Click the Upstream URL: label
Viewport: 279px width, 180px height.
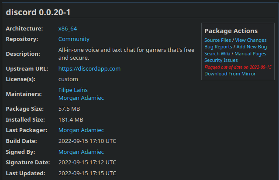[27, 68]
